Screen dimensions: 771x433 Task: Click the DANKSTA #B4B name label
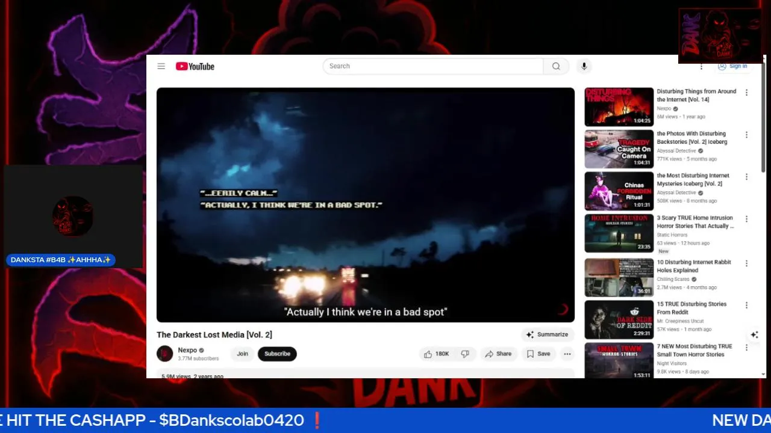coord(61,260)
